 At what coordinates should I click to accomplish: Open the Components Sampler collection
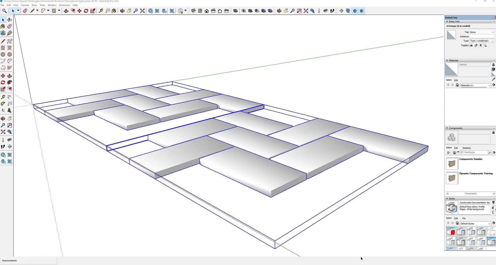coord(452,164)
